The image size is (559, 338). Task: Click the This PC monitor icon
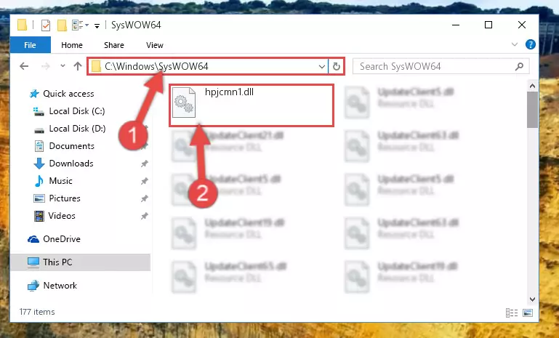point(33,262)
